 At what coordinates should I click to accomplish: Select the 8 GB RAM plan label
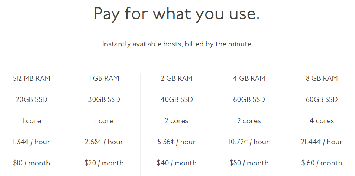(x=322, y=78)
